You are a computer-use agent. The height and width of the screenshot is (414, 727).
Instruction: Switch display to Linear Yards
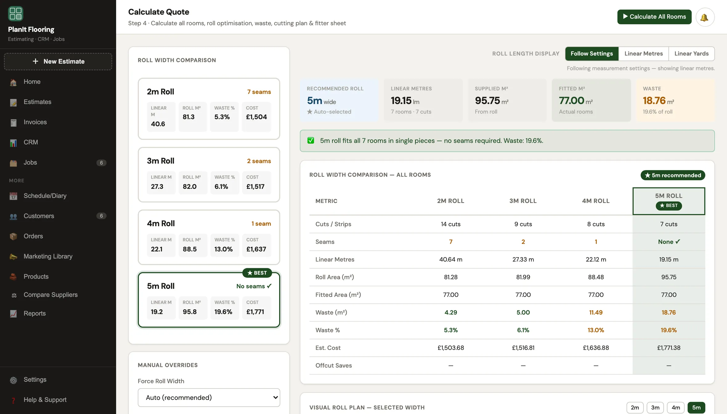[691, 54]
